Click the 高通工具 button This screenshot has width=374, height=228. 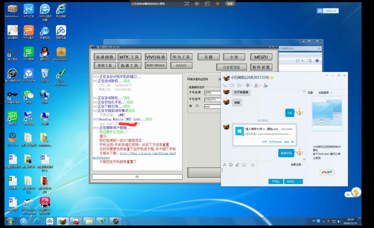129,65
